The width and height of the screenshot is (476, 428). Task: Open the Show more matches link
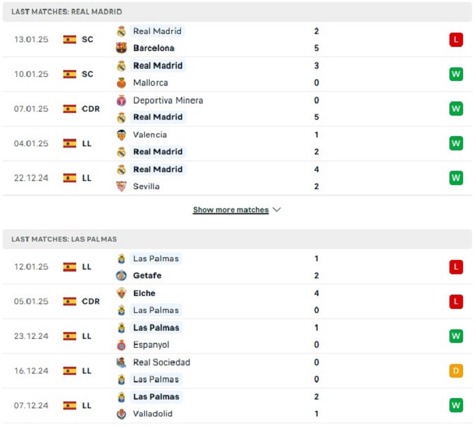(x=231, y=210)
